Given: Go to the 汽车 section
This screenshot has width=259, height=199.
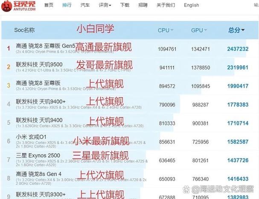Looking at the screenshot, I should [85, 5].
